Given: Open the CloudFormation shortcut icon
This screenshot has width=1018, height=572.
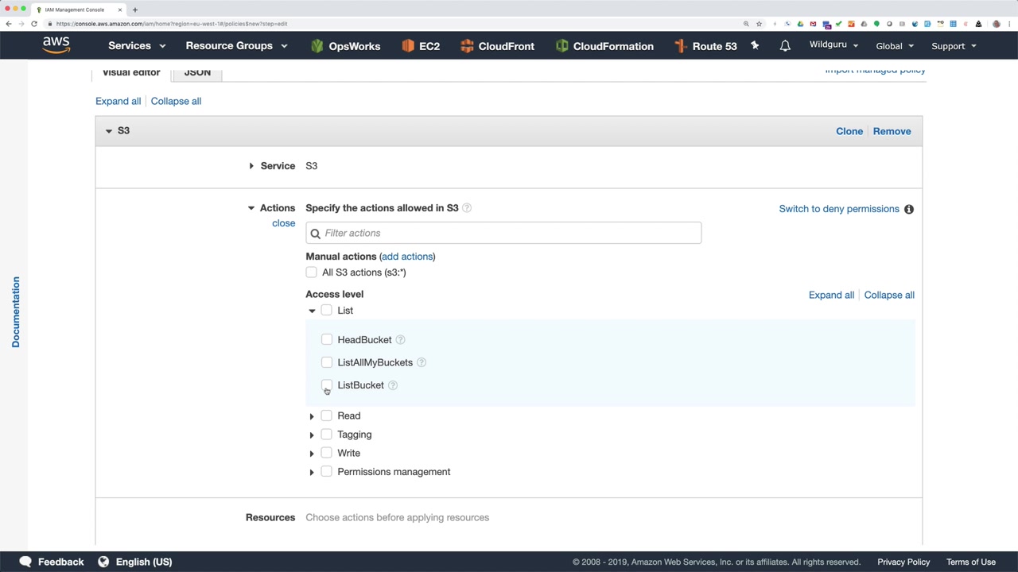Looking at the screenshot, I should pyautogui.click(x=562, y=46).
